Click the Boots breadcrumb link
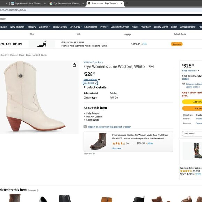Image resolution: width=202 pixels, height=202 pixels. (29, 55)
